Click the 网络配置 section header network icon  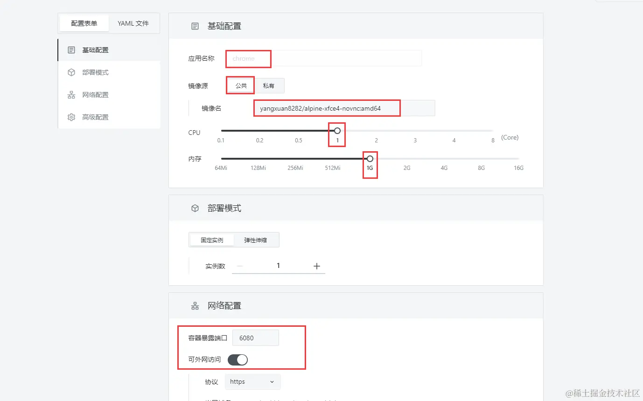tap(195, 306)
